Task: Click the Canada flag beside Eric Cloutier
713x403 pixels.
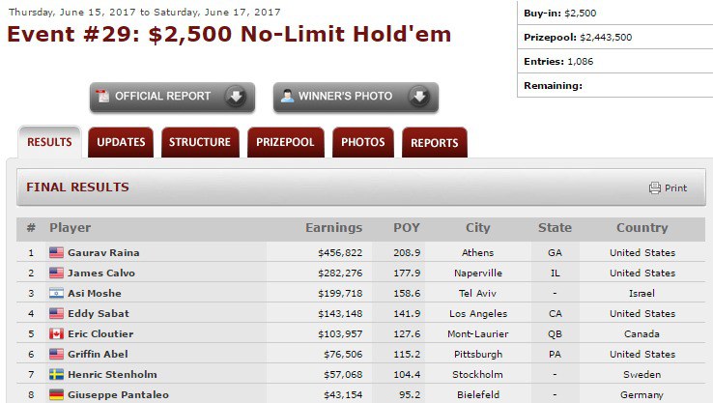Action: (56, 334)
